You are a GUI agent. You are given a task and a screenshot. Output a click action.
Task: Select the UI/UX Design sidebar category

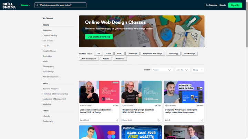[48, 71]
